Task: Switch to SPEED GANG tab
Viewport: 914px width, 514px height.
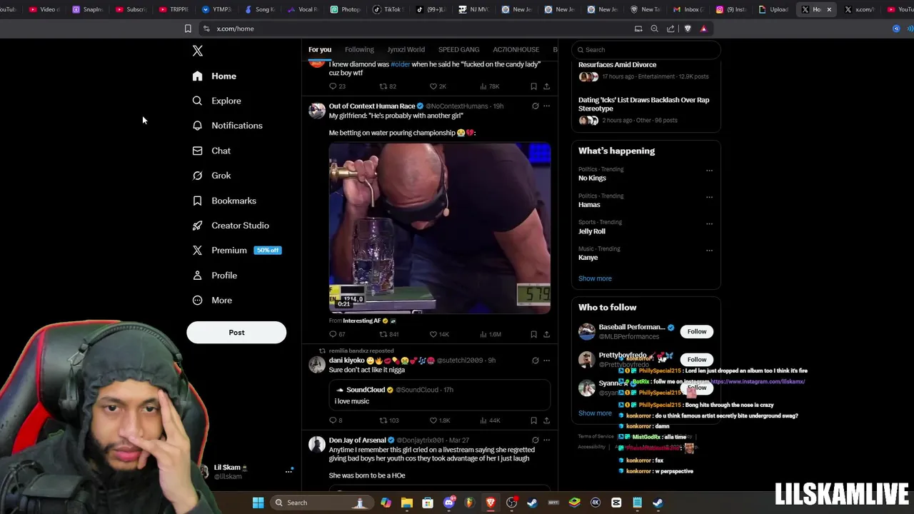Action: [458, 49]
